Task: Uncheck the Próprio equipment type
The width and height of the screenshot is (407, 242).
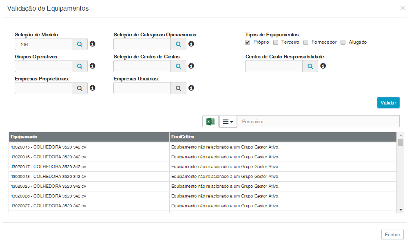Action: click(x=248, y=42)
